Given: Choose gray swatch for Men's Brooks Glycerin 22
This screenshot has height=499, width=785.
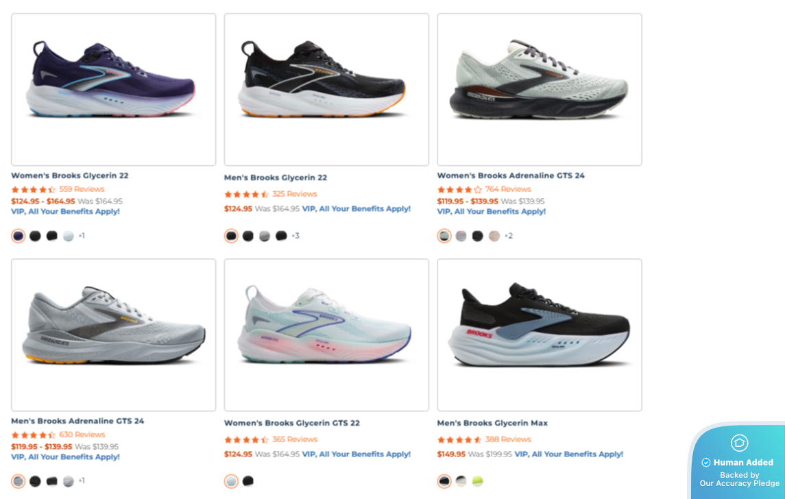Looking at the screenshot, I should tap(265, 236).
